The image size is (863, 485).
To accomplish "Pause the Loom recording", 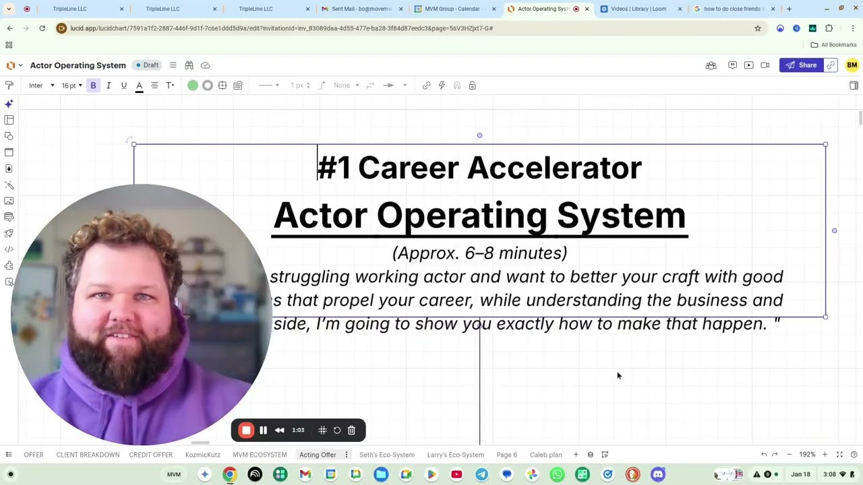I will point(263,430).
